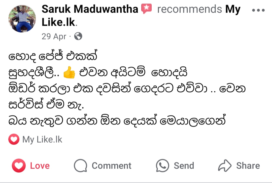The width and height of the screenshot is (272, 183).
Task: Click the WhatsApp Send icon
Action: tap(162, 166)
